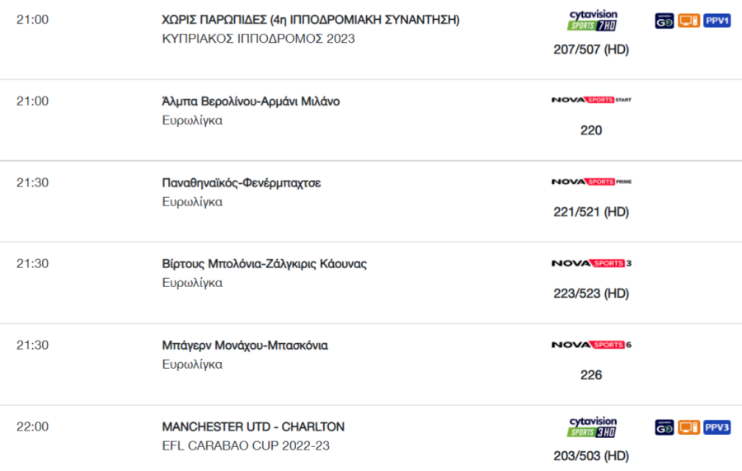Click Nova Sports Prime channel logo

[591, 181]
